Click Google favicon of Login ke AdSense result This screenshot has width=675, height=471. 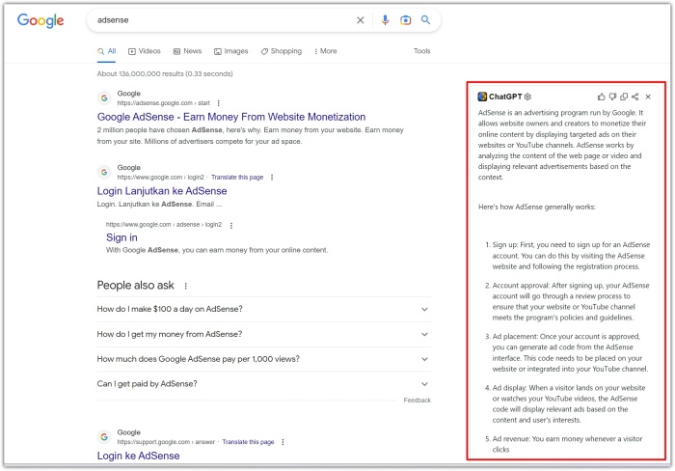(104, 436)
